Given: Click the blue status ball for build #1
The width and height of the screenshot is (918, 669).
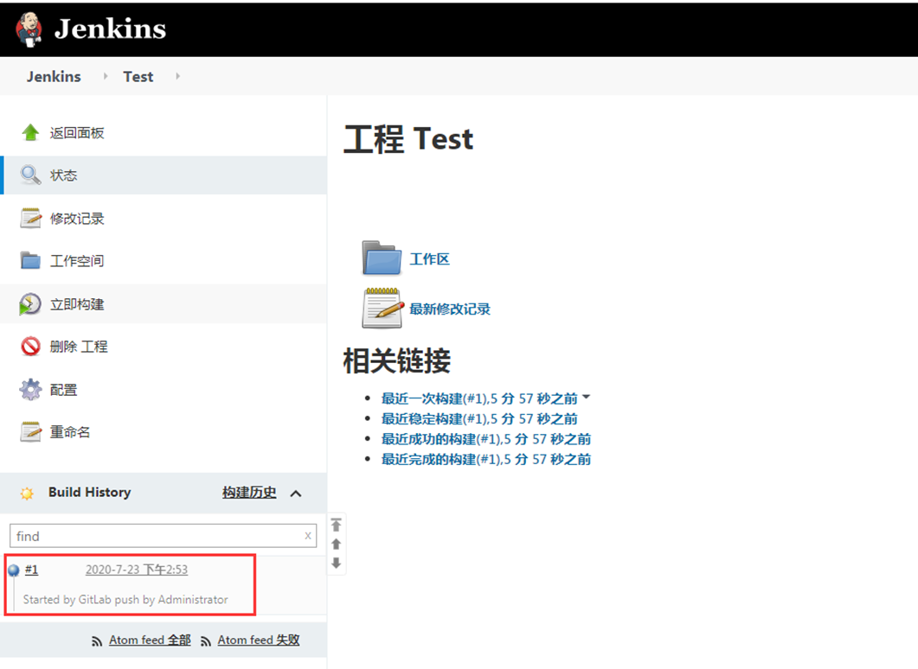Looking at the screenshot, I should point(14,570).
